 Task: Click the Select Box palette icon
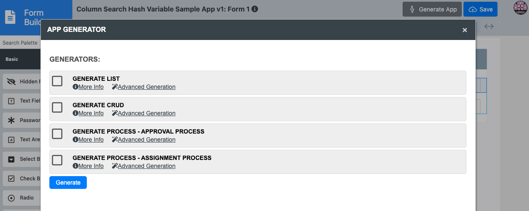point(11,159)
